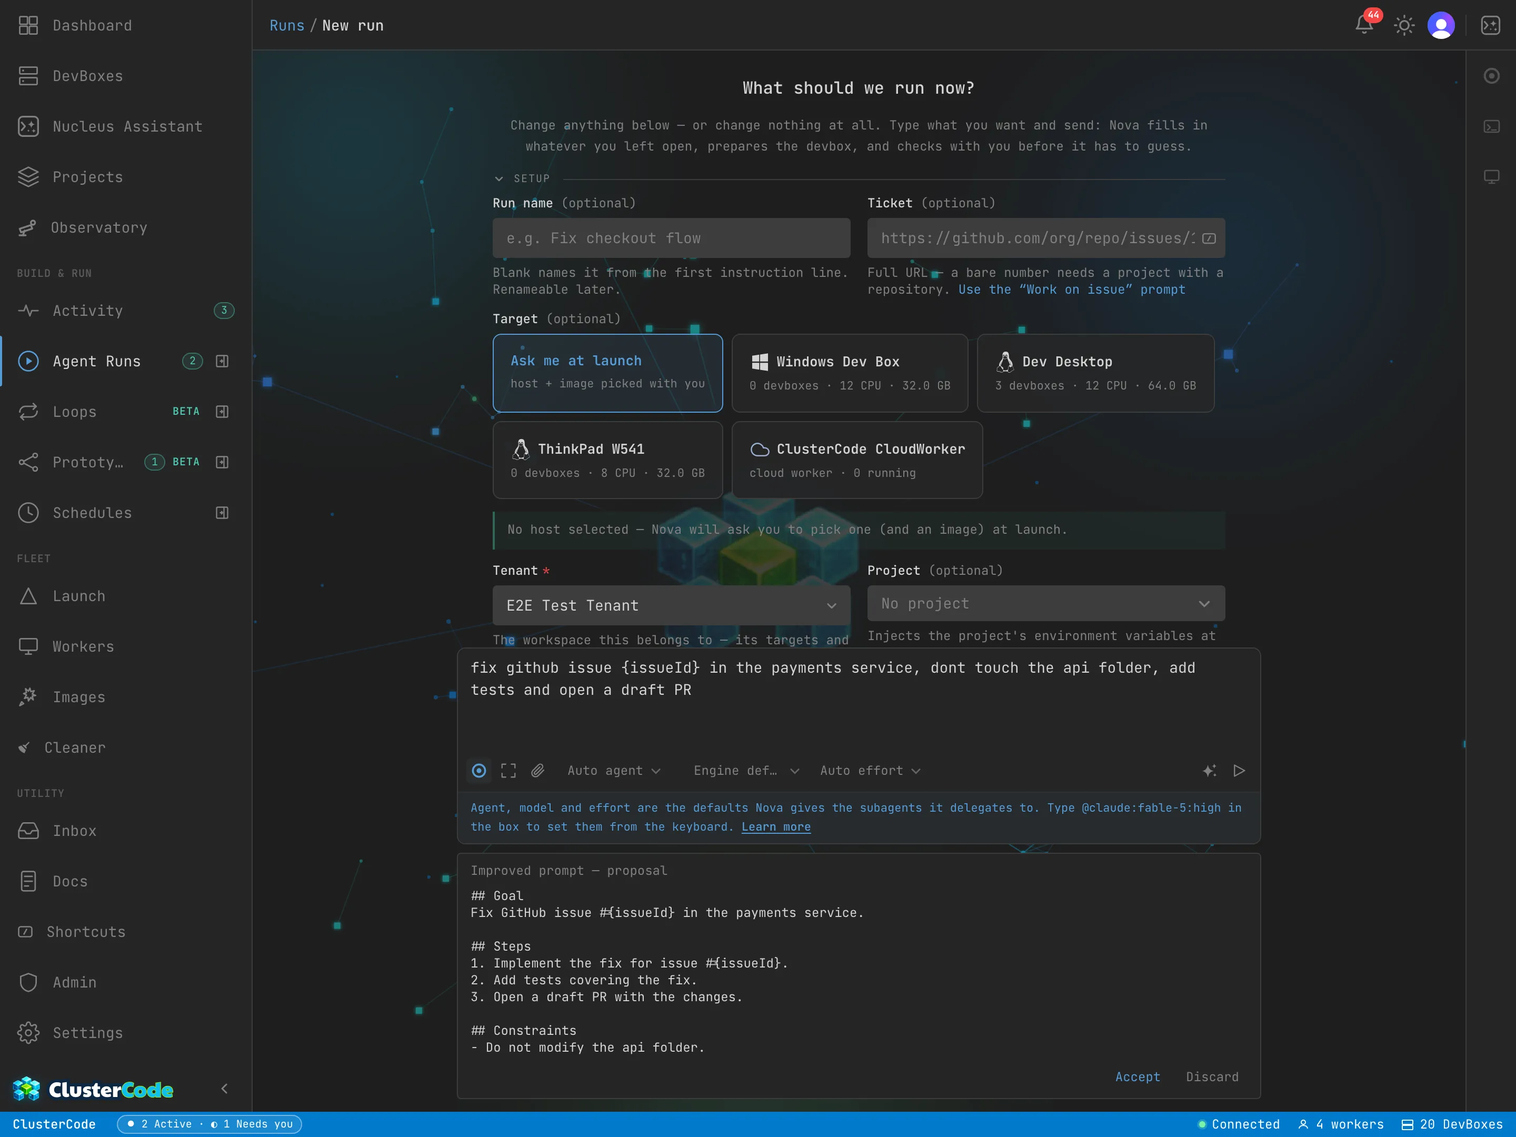Click the Use the "Work on issue" prompt link
Viewport: 1516px width, 1137px height.
[x=1072, y=289]
